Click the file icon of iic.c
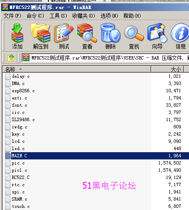189x210 pixels. 8,112
